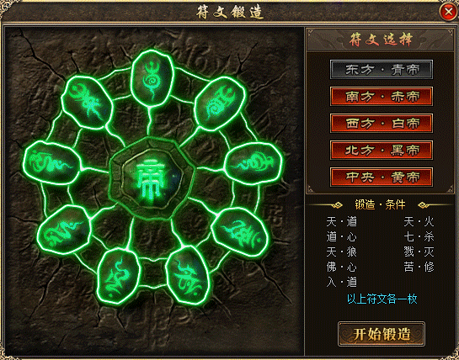The image size is (459, 360).
Task: Click the upper-left rune stone
Action: click(88, 103)
